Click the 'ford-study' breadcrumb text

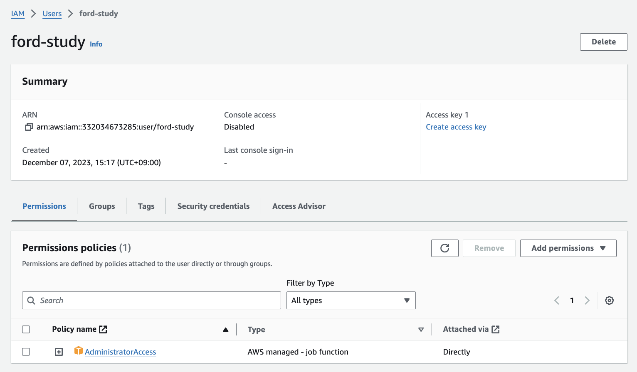(99, 14)
